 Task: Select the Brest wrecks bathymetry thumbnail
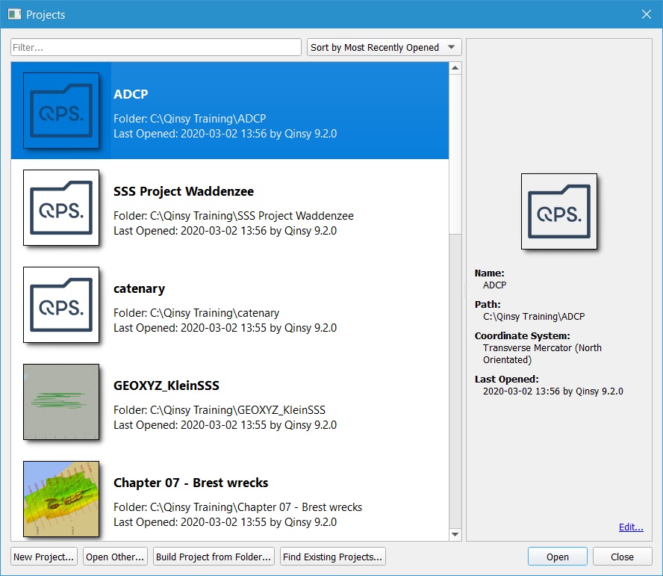coord(61,498)
